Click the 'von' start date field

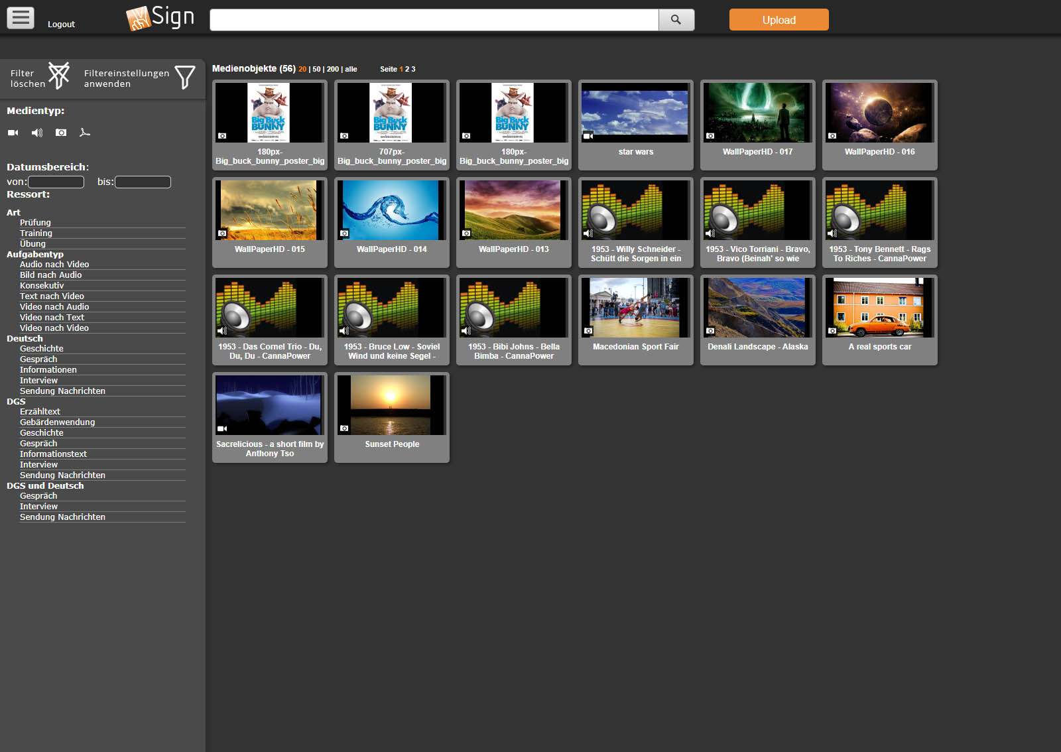pos(56,182)
